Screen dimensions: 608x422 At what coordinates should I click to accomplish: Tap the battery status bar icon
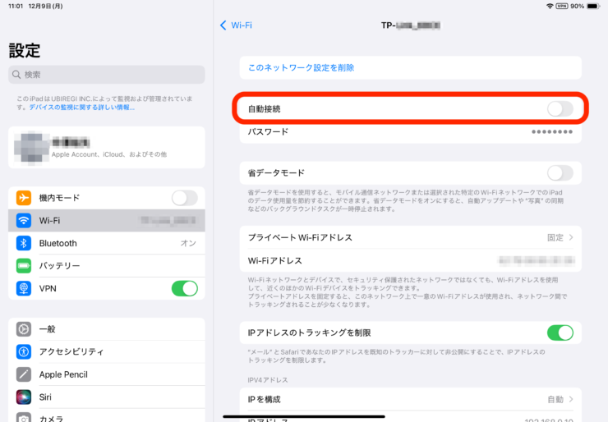(x=594, y=7)
